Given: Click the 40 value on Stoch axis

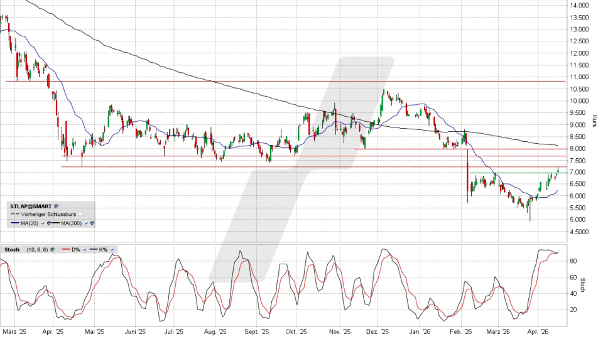Looking at the screenshot, I should click(x=573, y=294).
